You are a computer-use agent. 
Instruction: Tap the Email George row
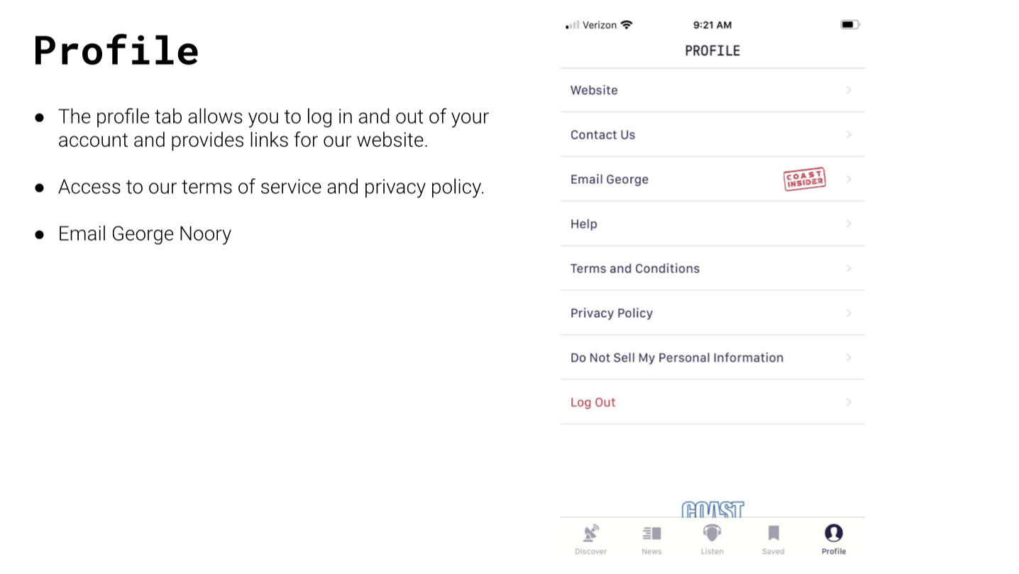tap(712, 180)
